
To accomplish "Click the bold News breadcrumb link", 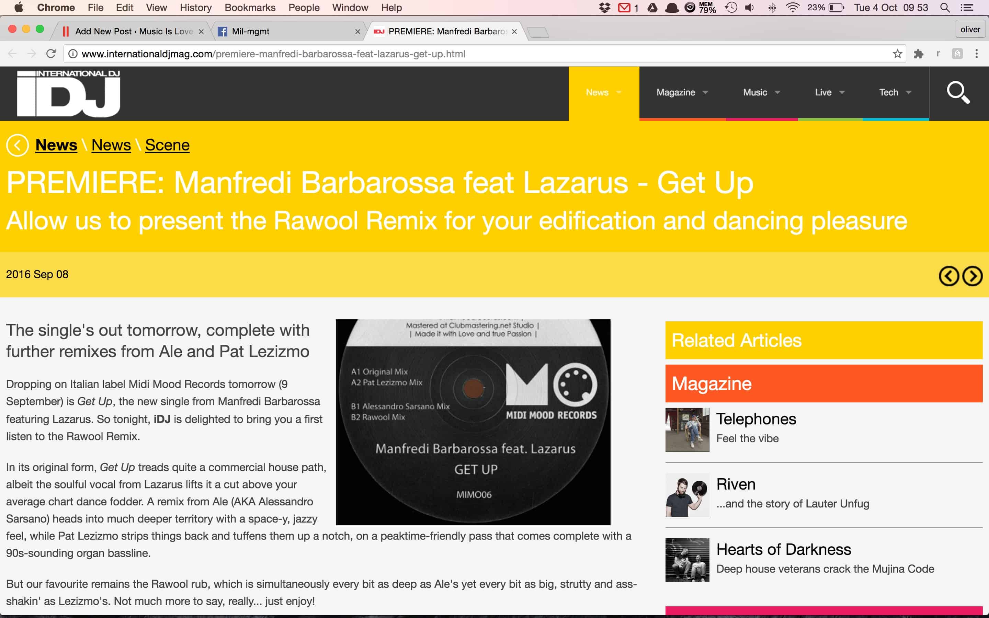I will point(56,145).
